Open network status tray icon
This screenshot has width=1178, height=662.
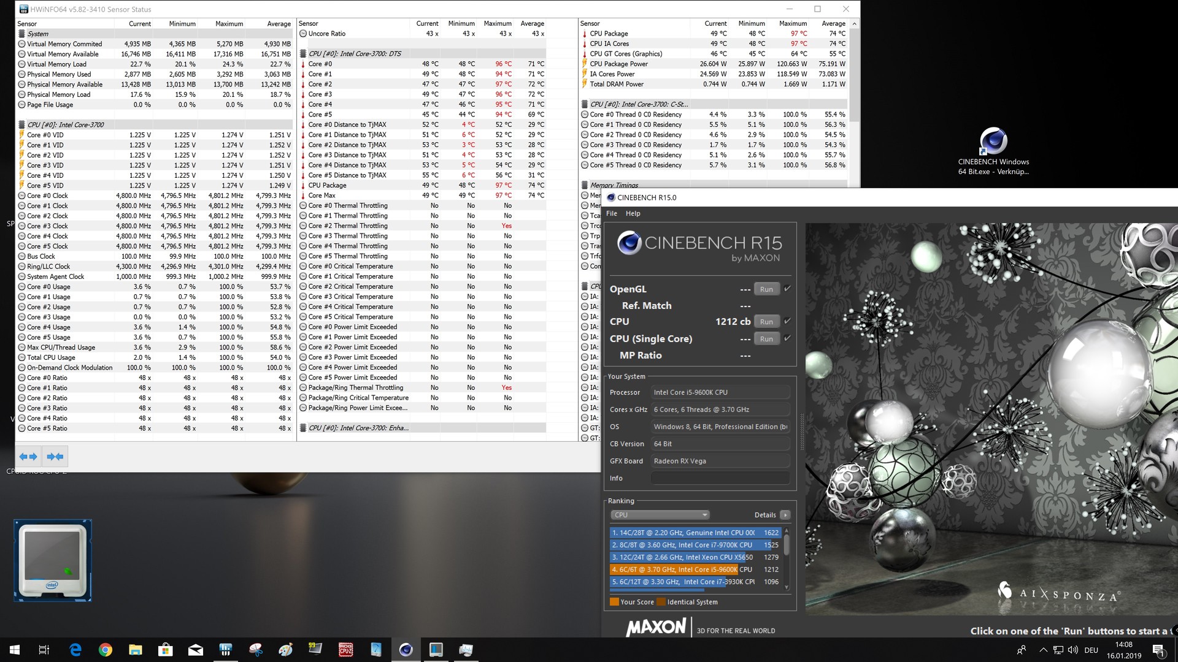(1058, 650)
